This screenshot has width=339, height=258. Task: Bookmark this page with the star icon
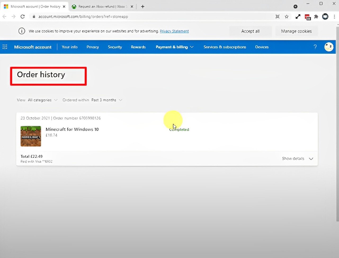[x=287, y=17]
